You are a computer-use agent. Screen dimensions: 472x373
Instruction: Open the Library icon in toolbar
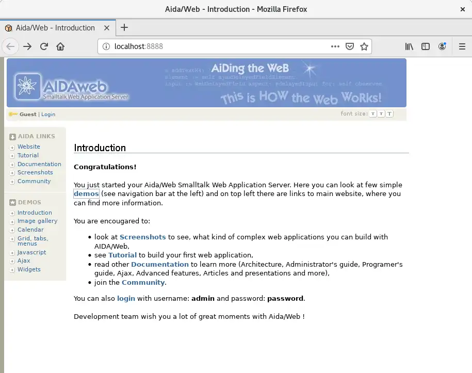click(409, 46)
